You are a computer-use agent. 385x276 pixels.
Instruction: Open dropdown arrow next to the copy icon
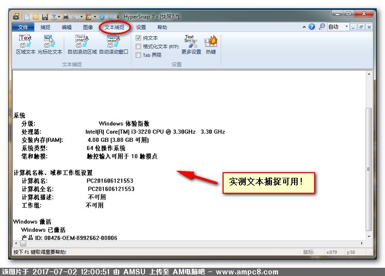[81, 17]
